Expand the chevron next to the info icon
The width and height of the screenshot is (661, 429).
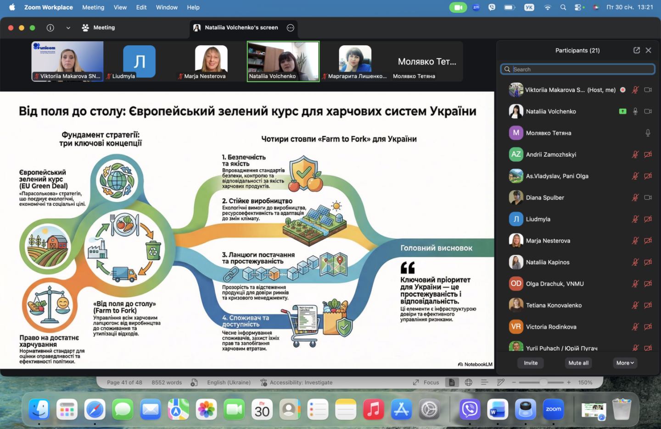point(68,28)
